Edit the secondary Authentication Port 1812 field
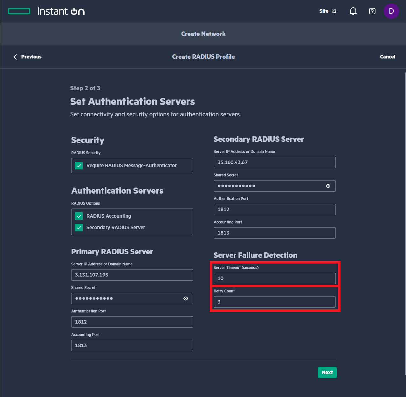The image size is (406, 397). click(x=275, y=209)
